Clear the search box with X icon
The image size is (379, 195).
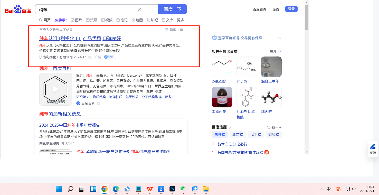[x=140, y=9]
